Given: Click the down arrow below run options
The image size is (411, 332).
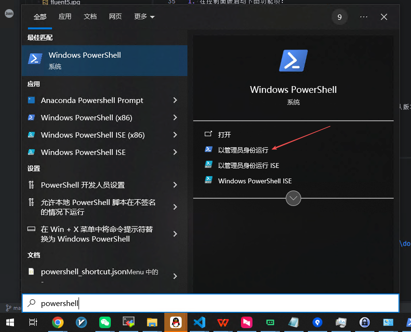Looking at the screenshot, I should pos(293,198).
